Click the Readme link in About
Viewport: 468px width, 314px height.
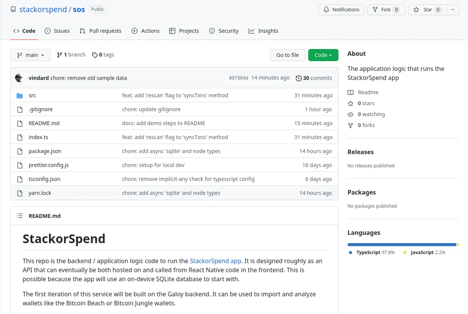(x=363, y=92)
